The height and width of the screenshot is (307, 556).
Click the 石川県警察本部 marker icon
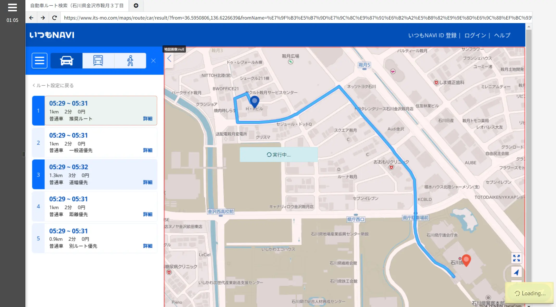click(x=488, y=298)
